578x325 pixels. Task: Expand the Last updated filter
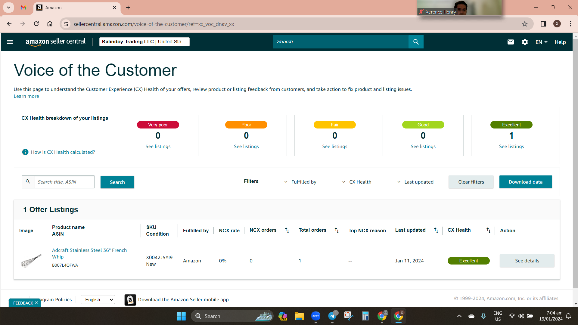[x=415, y=182]
